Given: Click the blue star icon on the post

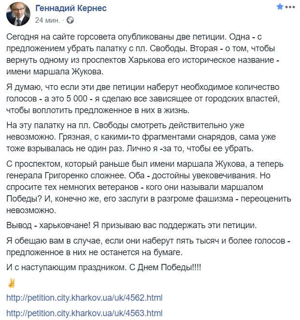Looking at the screenshot, I should pyautogui.click(x=280, y=8).
